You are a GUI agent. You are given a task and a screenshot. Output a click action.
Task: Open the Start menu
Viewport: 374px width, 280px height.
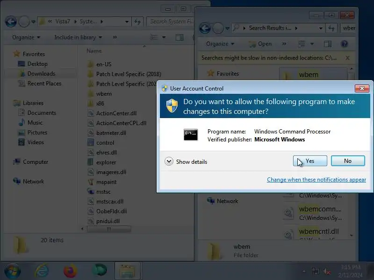click(x=12, y=271)
